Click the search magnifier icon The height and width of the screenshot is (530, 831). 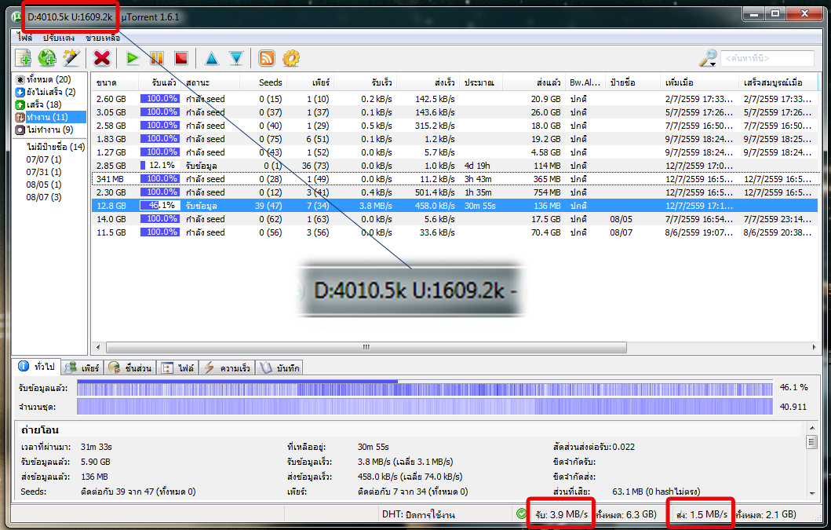[708, 58]
